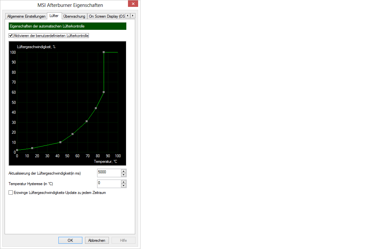Open the Überwachung tab
Viewport: 378px width, 249px height.
coord(74,16)
